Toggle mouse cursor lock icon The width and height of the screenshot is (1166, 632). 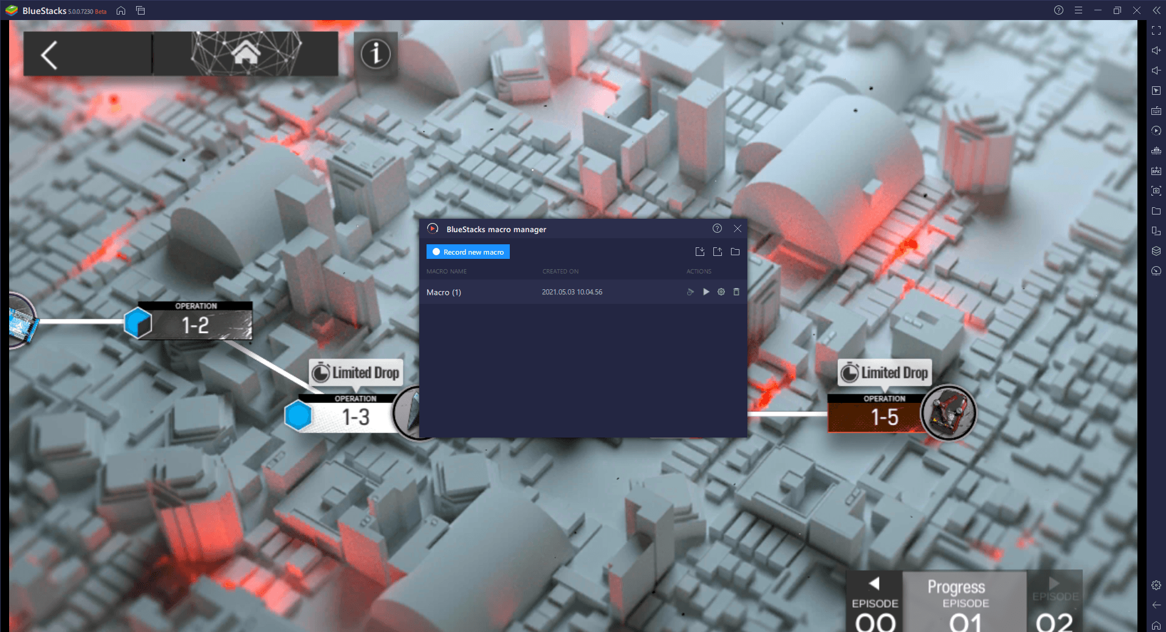(1156, 91)
